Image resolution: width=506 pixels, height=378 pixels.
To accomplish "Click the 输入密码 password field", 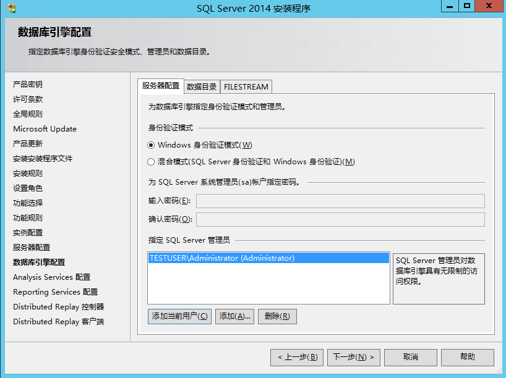I will [x=340, y=201].
